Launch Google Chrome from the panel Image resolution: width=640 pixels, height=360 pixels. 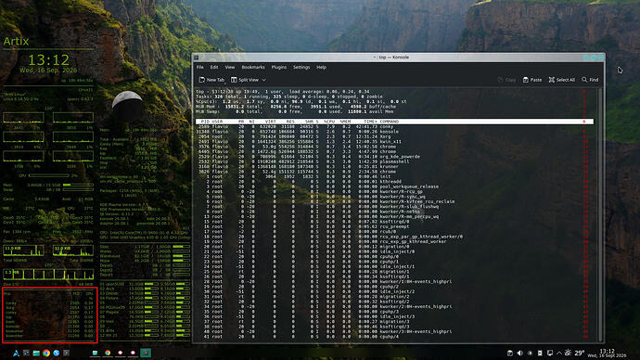[x=46, y=354]
